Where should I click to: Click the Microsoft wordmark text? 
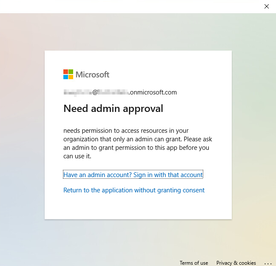click(92, 74)
